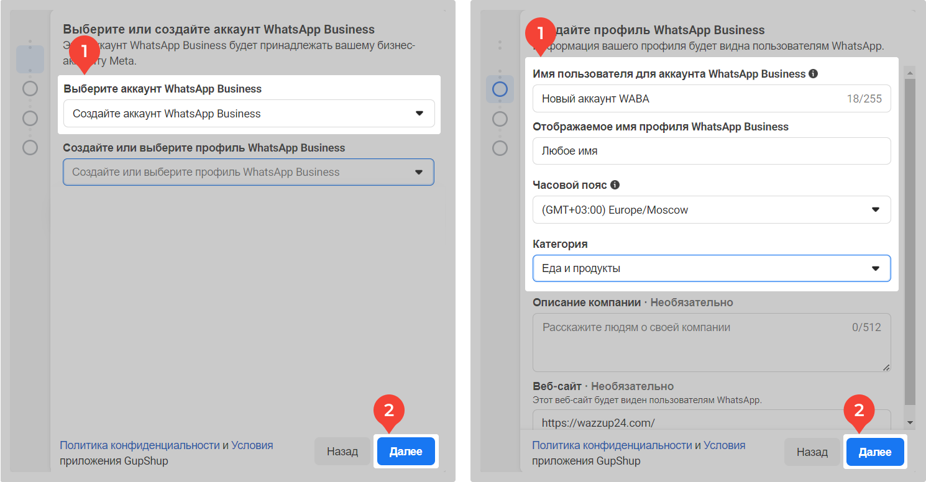Expand the Категория dropdown showing Еда и продукты

(712, 268)
